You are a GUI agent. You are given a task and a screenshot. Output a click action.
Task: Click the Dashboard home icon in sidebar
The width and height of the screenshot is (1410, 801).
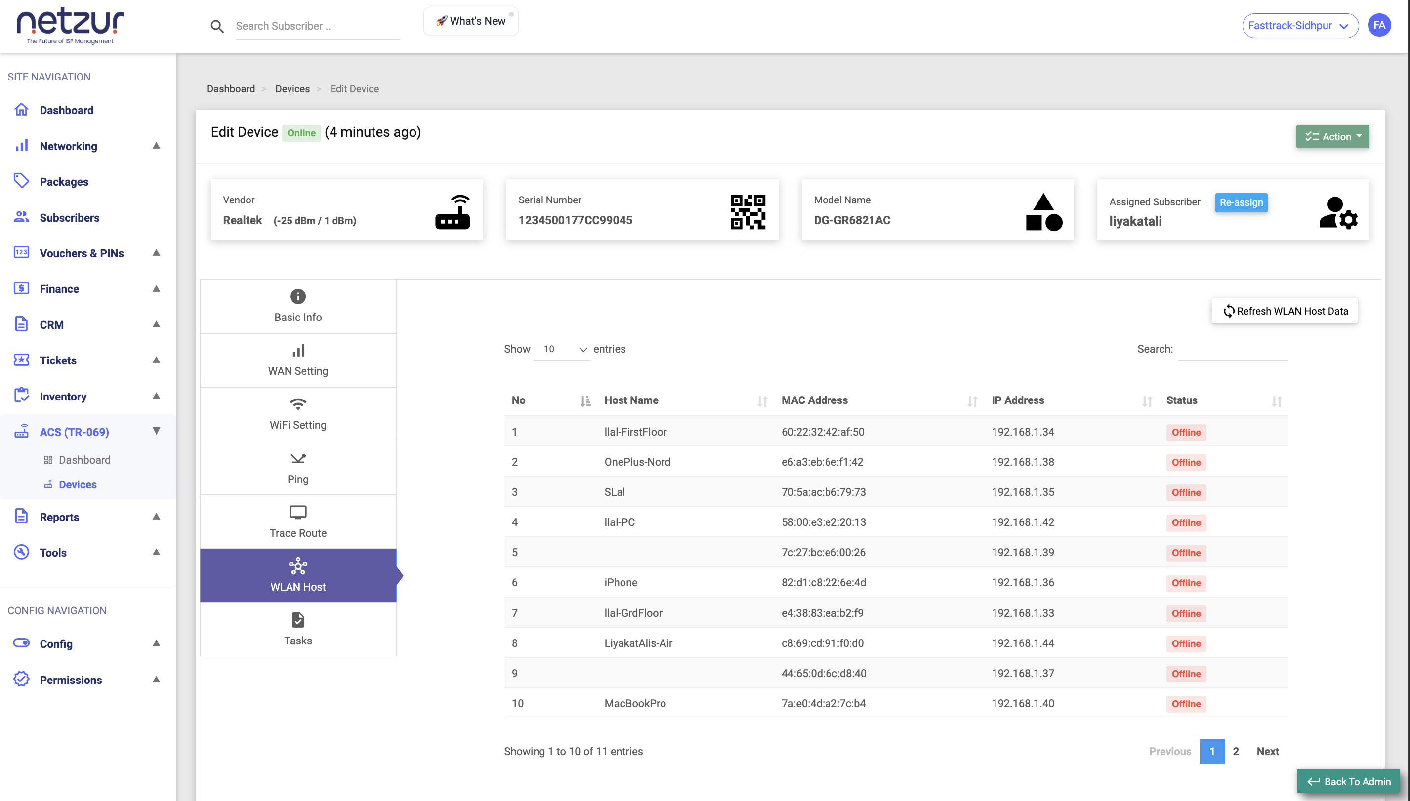pyautogui.click(x=21, y=110)
